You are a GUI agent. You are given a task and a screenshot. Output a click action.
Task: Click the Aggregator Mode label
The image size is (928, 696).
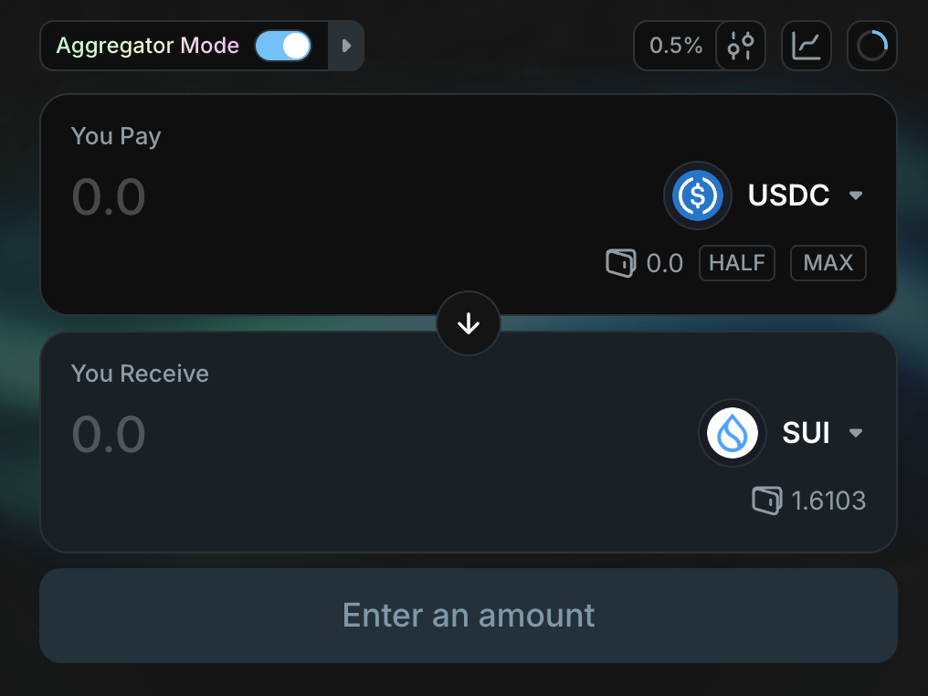tap(148, 46)
